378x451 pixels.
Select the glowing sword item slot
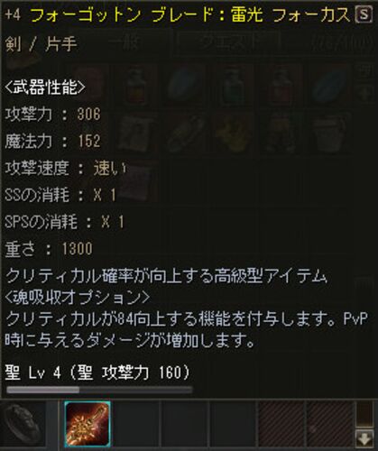click(88, 424)
